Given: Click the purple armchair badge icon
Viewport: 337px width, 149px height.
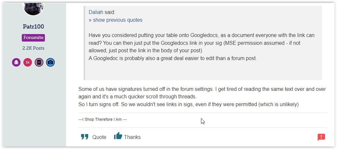Looking at the screenshot, I should pyautogui.click(x=16, y=62).
